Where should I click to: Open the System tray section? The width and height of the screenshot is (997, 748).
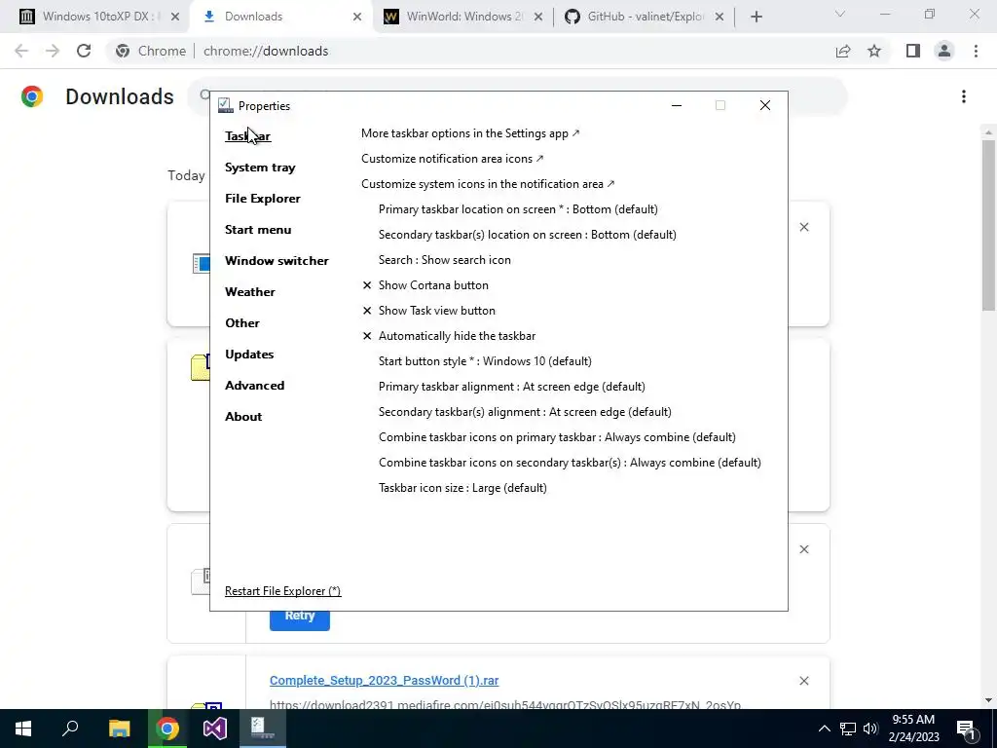tap(260, 168)
